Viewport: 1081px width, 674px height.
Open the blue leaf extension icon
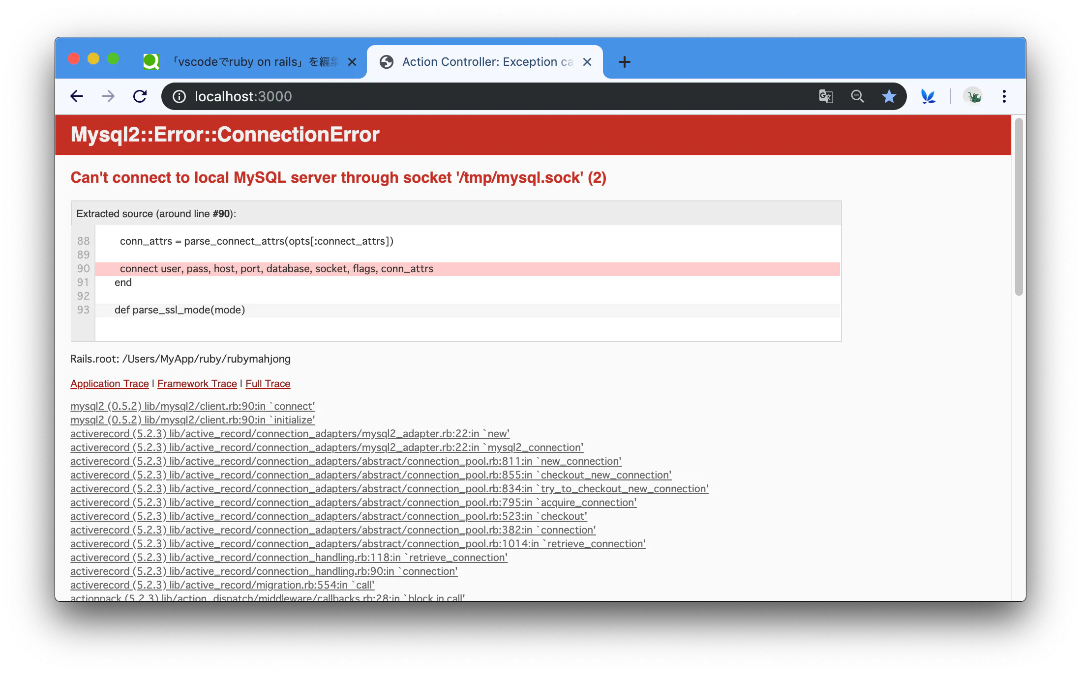(x=928, y=96)
